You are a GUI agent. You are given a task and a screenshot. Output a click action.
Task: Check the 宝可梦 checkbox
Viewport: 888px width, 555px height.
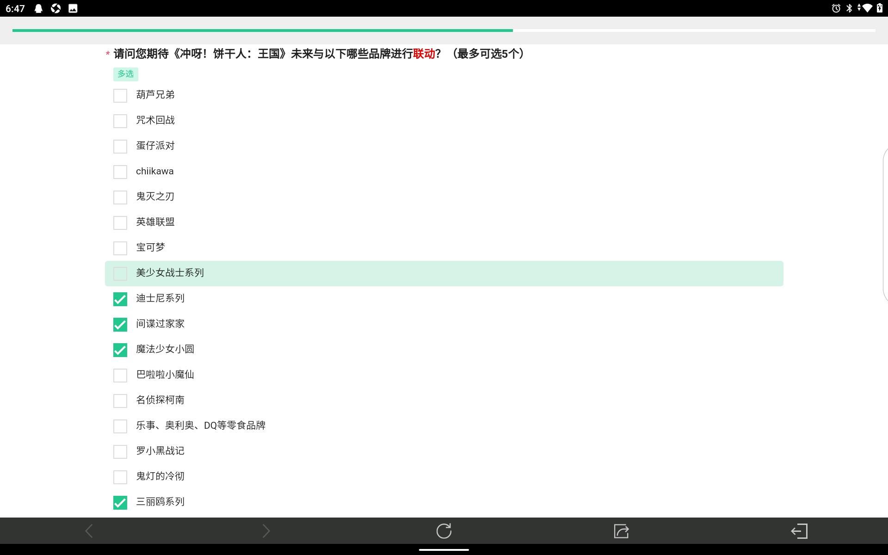120,248
